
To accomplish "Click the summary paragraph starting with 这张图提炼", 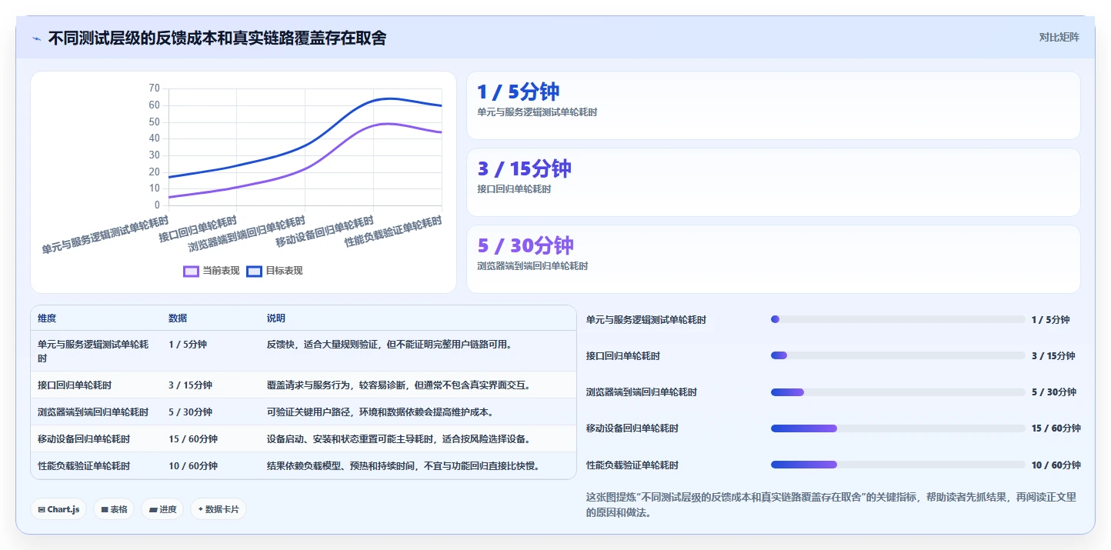I will click(831, 505).
